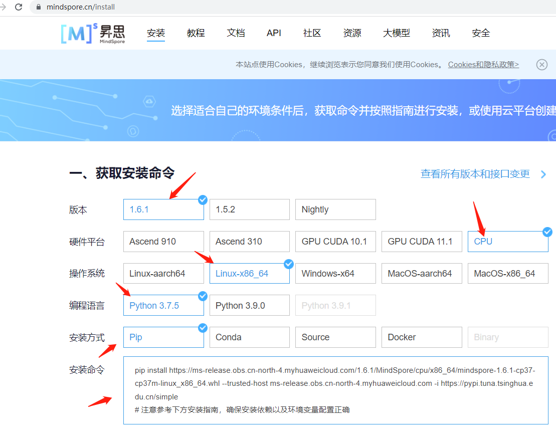Dismiss the cookies notice with the X icon
Image resolution: width=556 pixels, height=443 pixels.
click(541, 65)
